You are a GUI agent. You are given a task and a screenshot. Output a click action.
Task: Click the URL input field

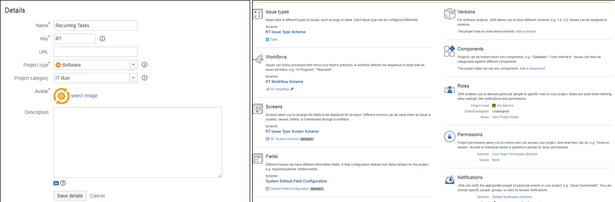click(x=96, y=52)
